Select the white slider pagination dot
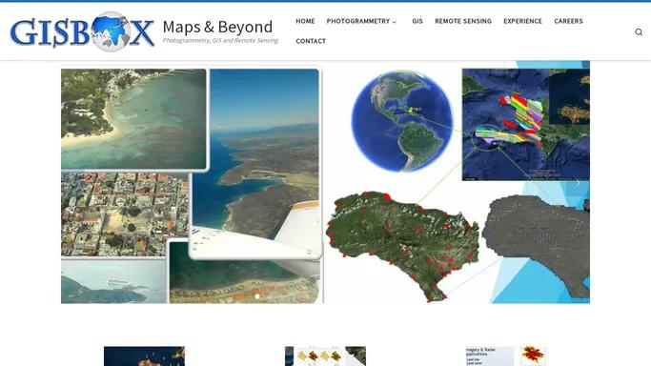Screen dimensions: 651x366 coord(257,296)
